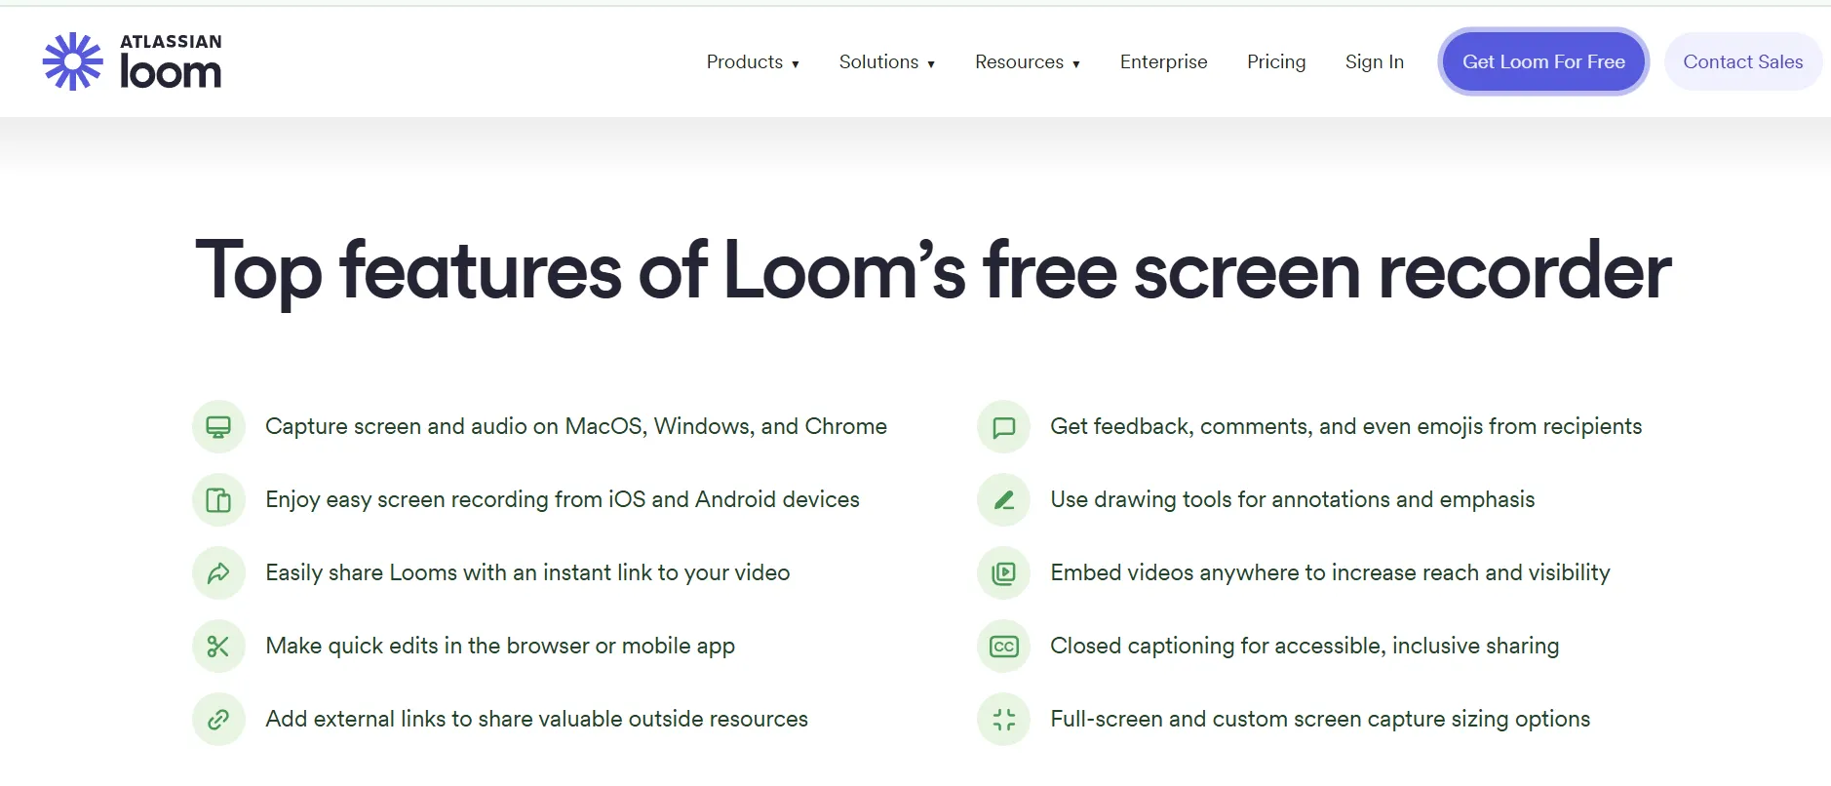
Task: Go to the Enterprise page
Action: click(x=1163, y=62)
